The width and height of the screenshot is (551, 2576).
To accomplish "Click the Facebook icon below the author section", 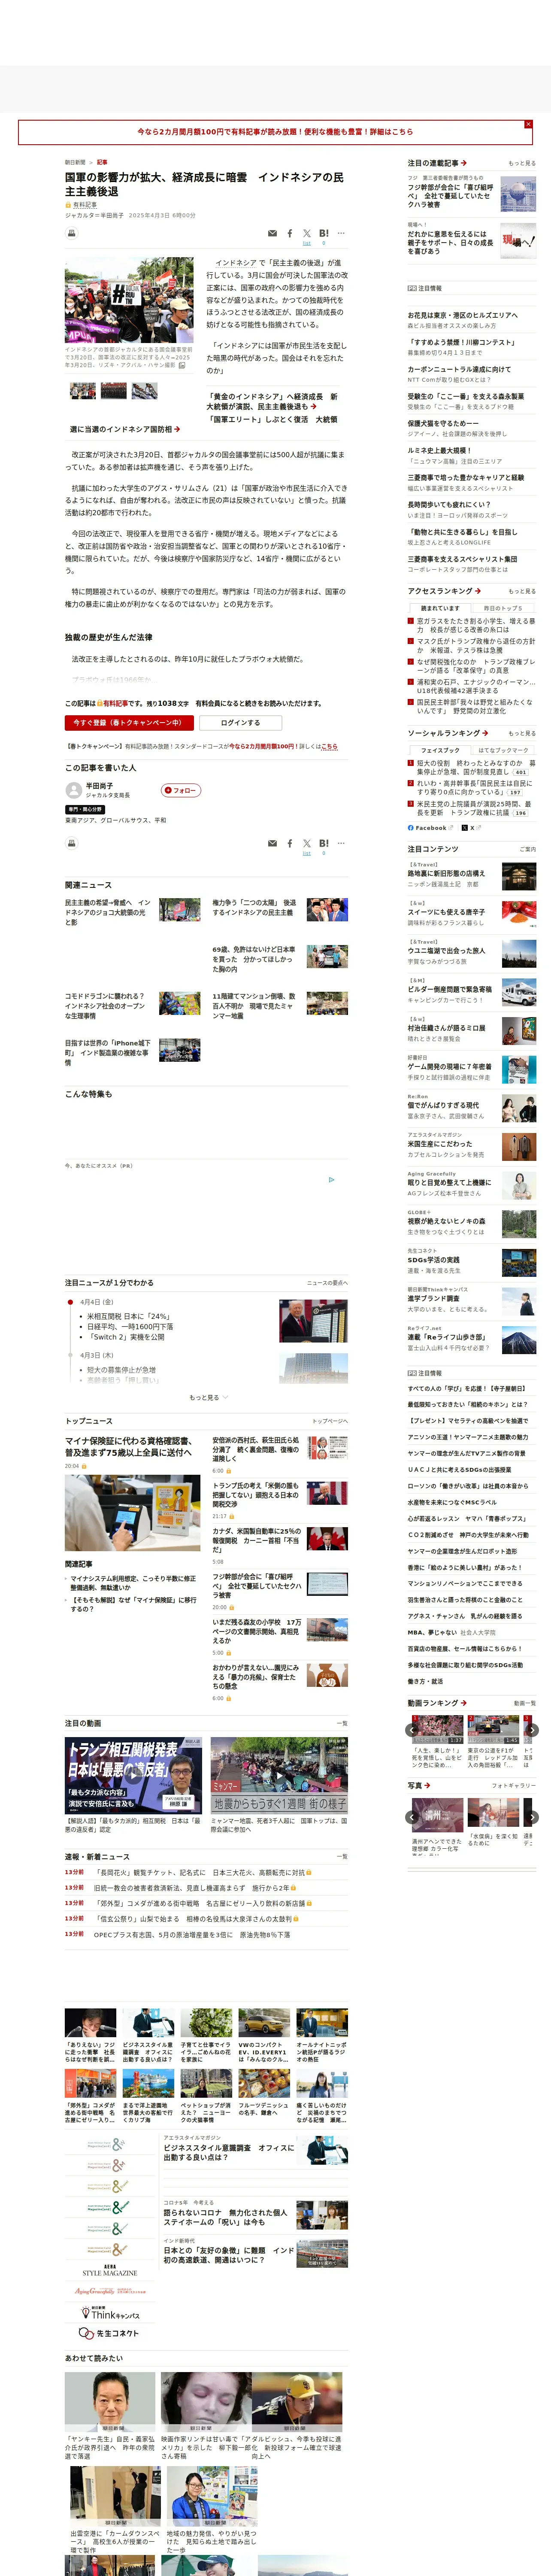I will coord(290,843).
